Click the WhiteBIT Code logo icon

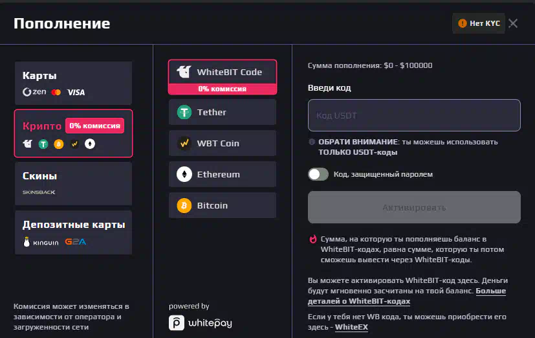pos(184,72)
